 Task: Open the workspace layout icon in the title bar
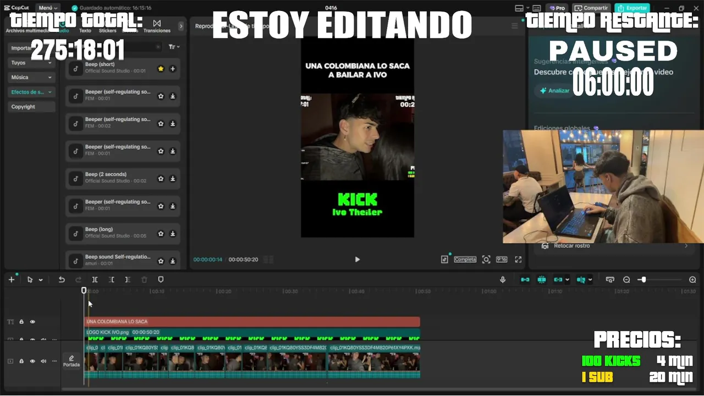coord(519,8)
